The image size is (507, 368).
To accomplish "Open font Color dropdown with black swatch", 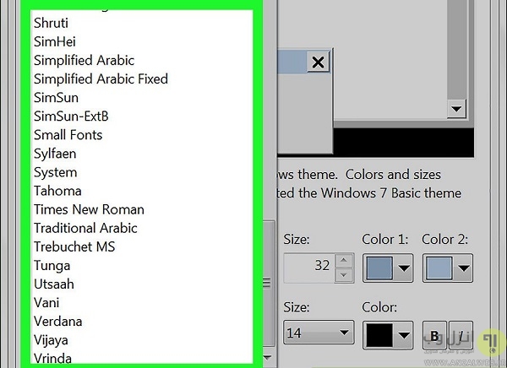I will pos(388,335).
